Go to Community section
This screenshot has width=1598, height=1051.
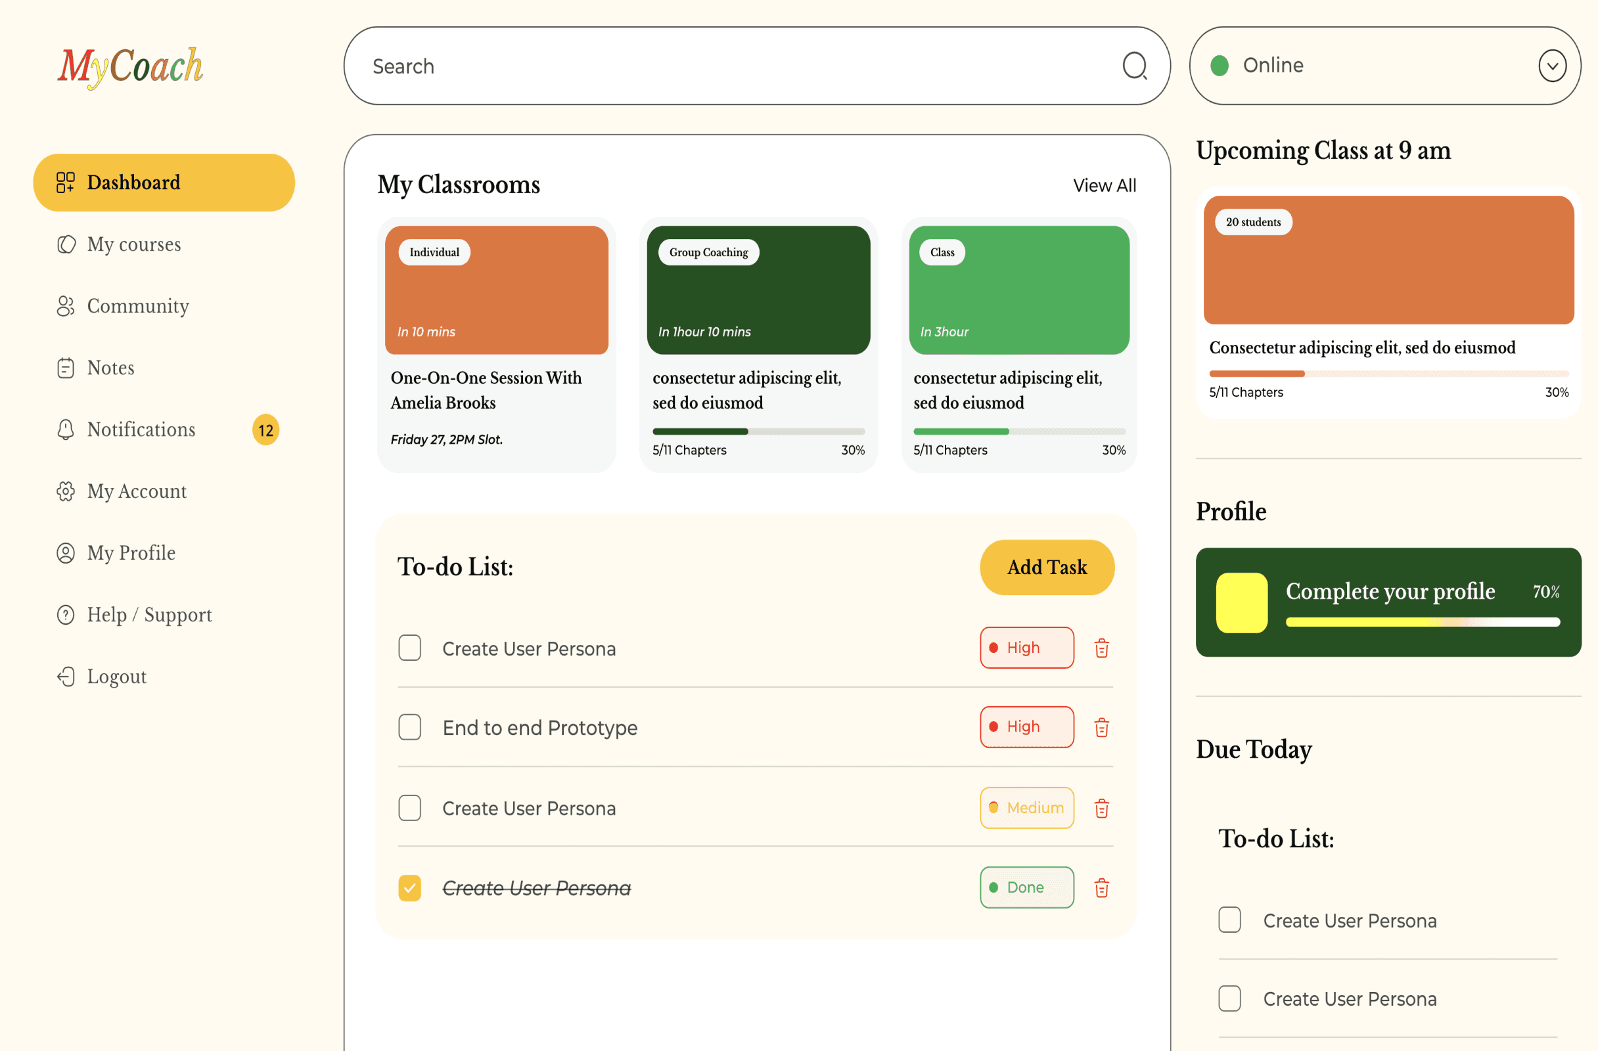pyautogui.click(x=137, y=306)
